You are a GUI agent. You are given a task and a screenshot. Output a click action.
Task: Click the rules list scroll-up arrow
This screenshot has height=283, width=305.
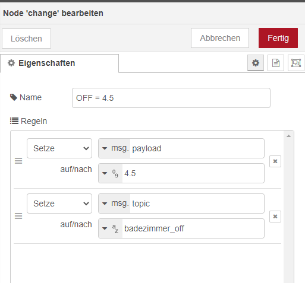(288, 136)
